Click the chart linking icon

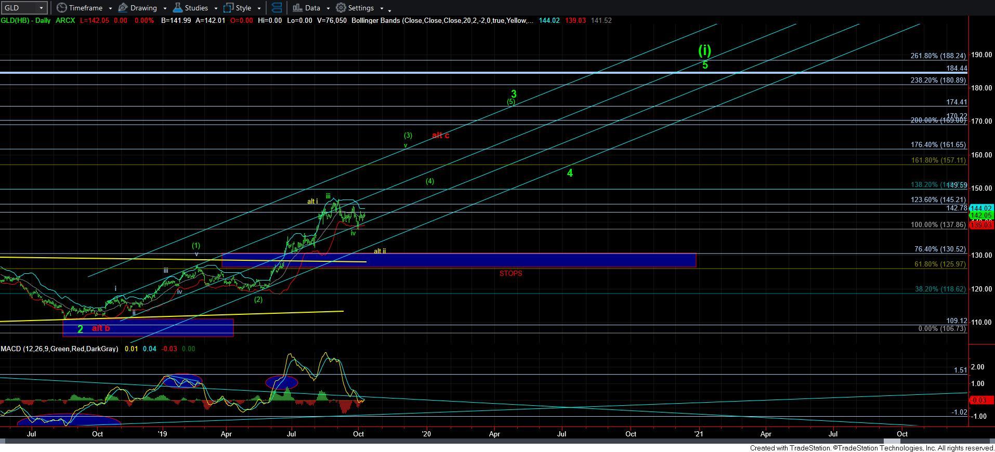(277, 8)
